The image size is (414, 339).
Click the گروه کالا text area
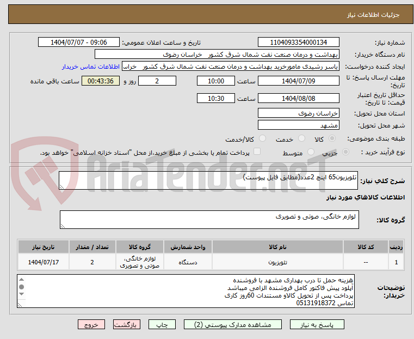point(209,220)
